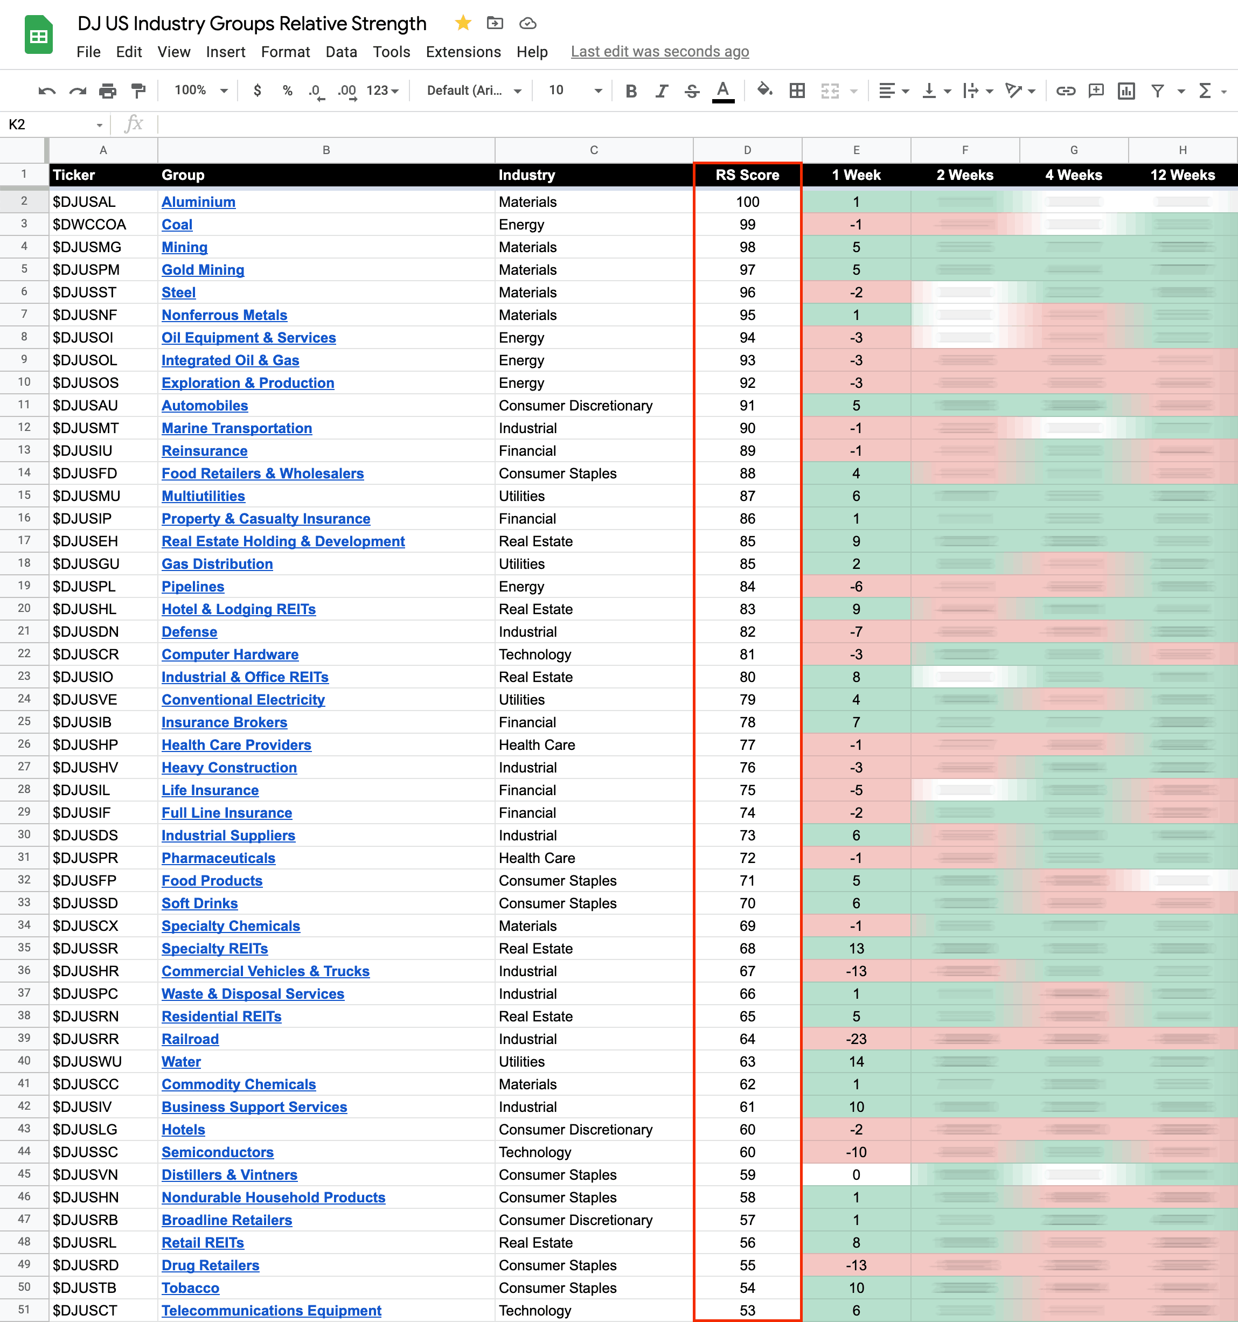Screen dimensions: 1238x1322
Task: Open the Gold Mining group link
Action: click(203, 269)
